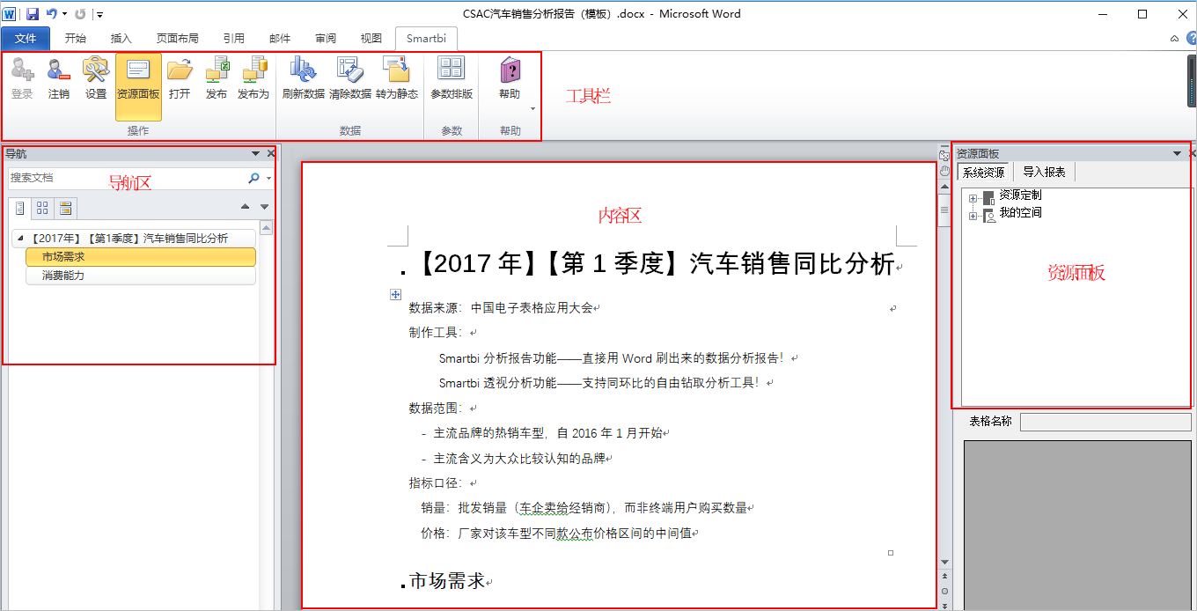1197x611 pixels.
Task: Open Customize Quick Access Toolbar dropdown
Action: (99, 15)
